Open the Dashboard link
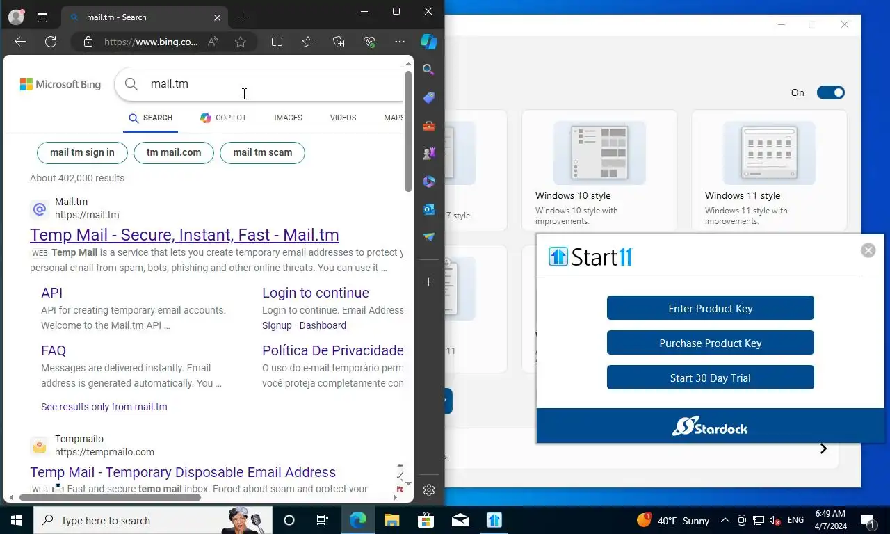890x534 pixels. tap(323, 325)
